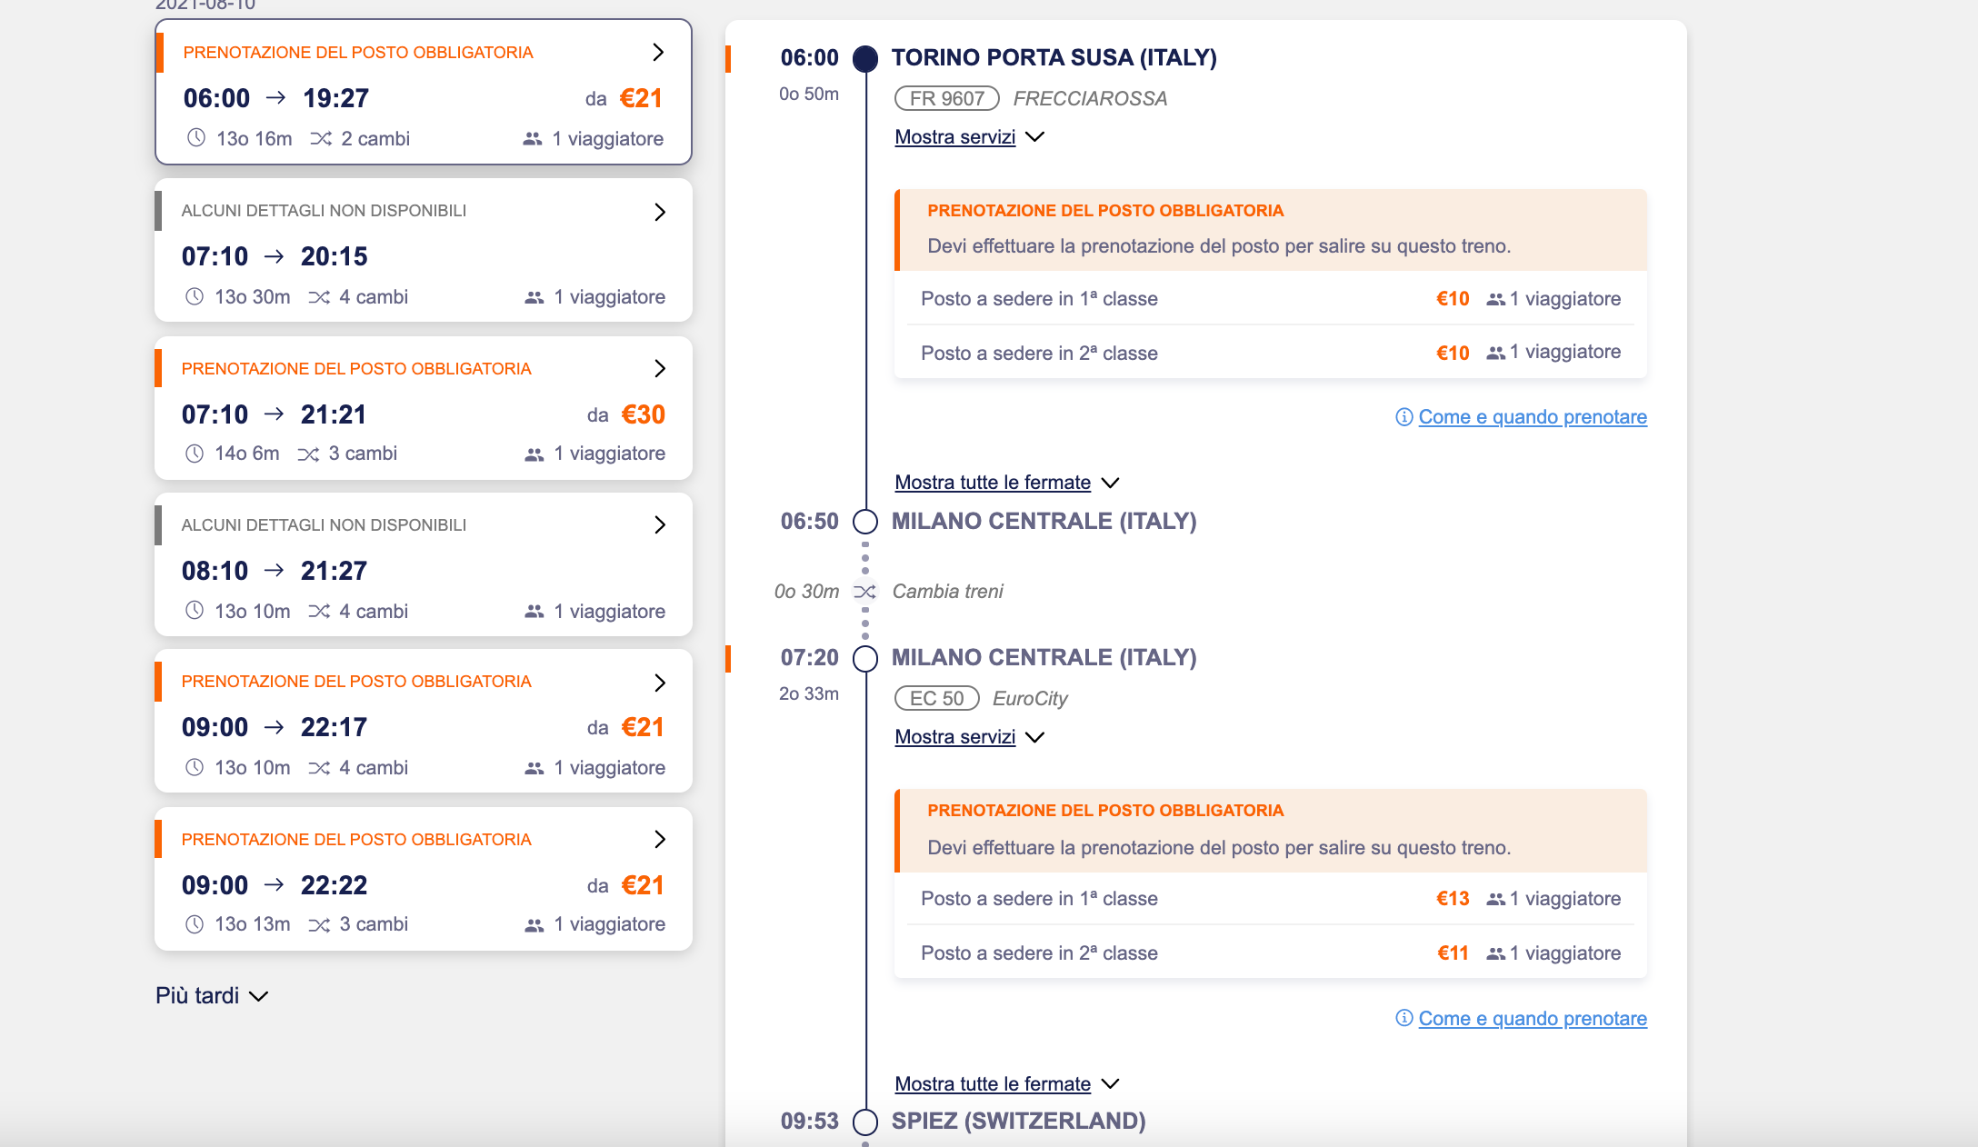
Task: Click the Spiez 09:53 stop marker
Action: [x=865, y=1122]
